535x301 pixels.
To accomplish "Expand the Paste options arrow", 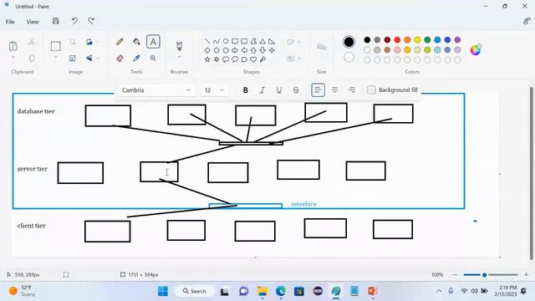I will (x=13, y=57).
